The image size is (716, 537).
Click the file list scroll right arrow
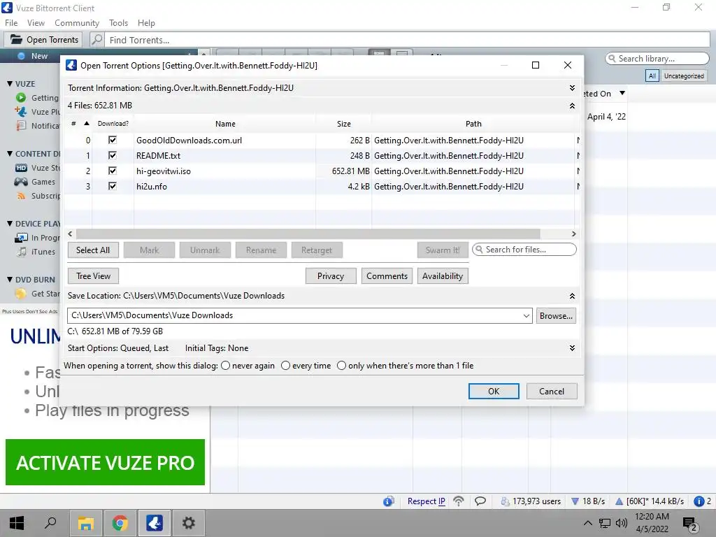coord(573,234)
